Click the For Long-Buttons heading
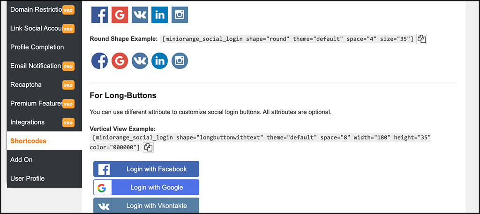480x214 pixels. click(x=123, y=96)
